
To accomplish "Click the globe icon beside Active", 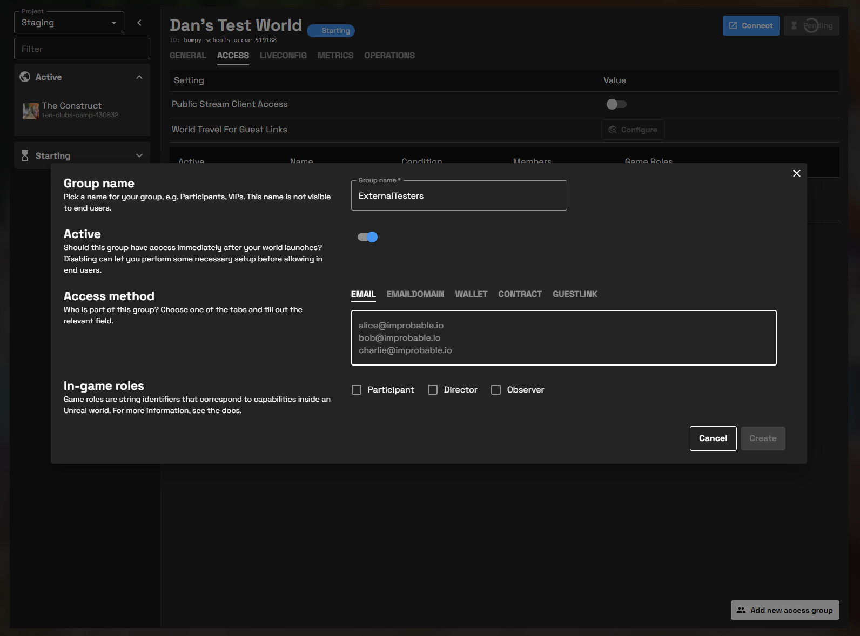I will point(25,77).
